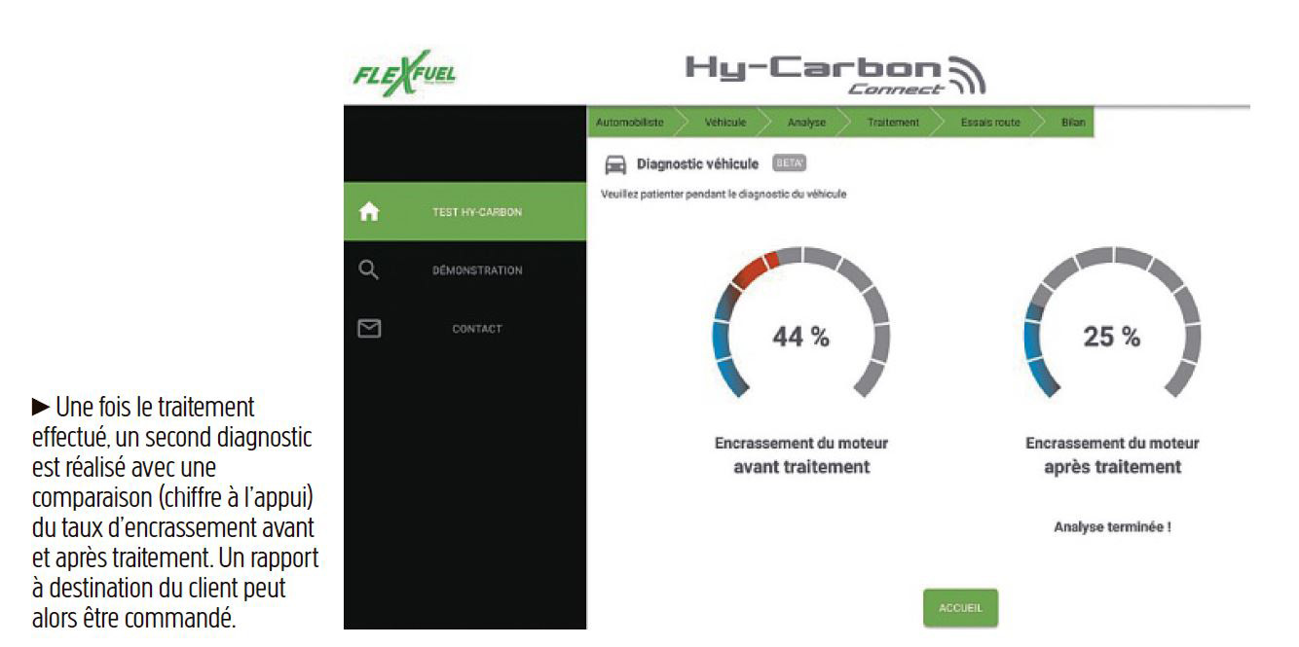Open the Bilan step

(1073, 122)
